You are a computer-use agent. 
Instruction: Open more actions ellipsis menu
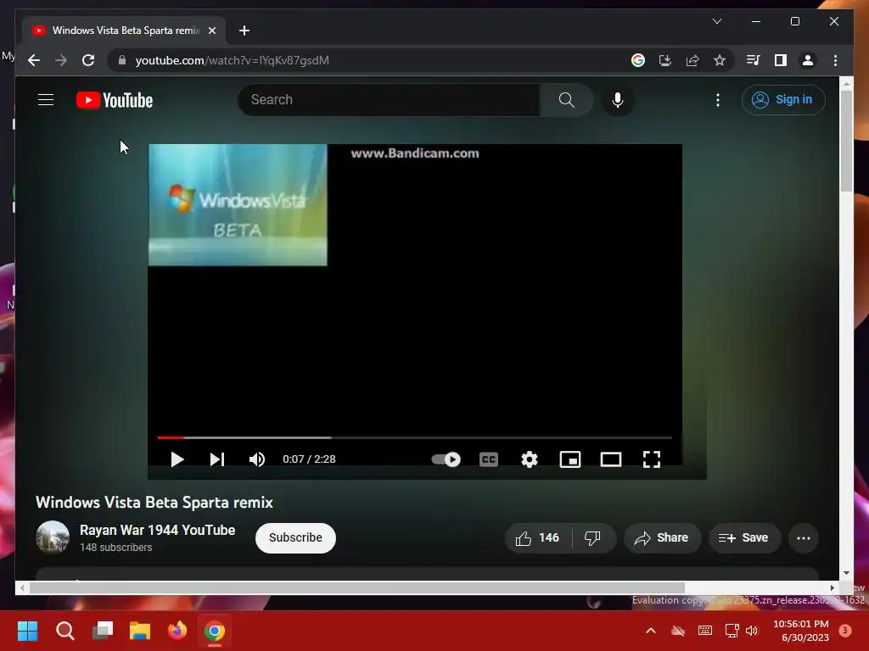[x=803, y=537]
